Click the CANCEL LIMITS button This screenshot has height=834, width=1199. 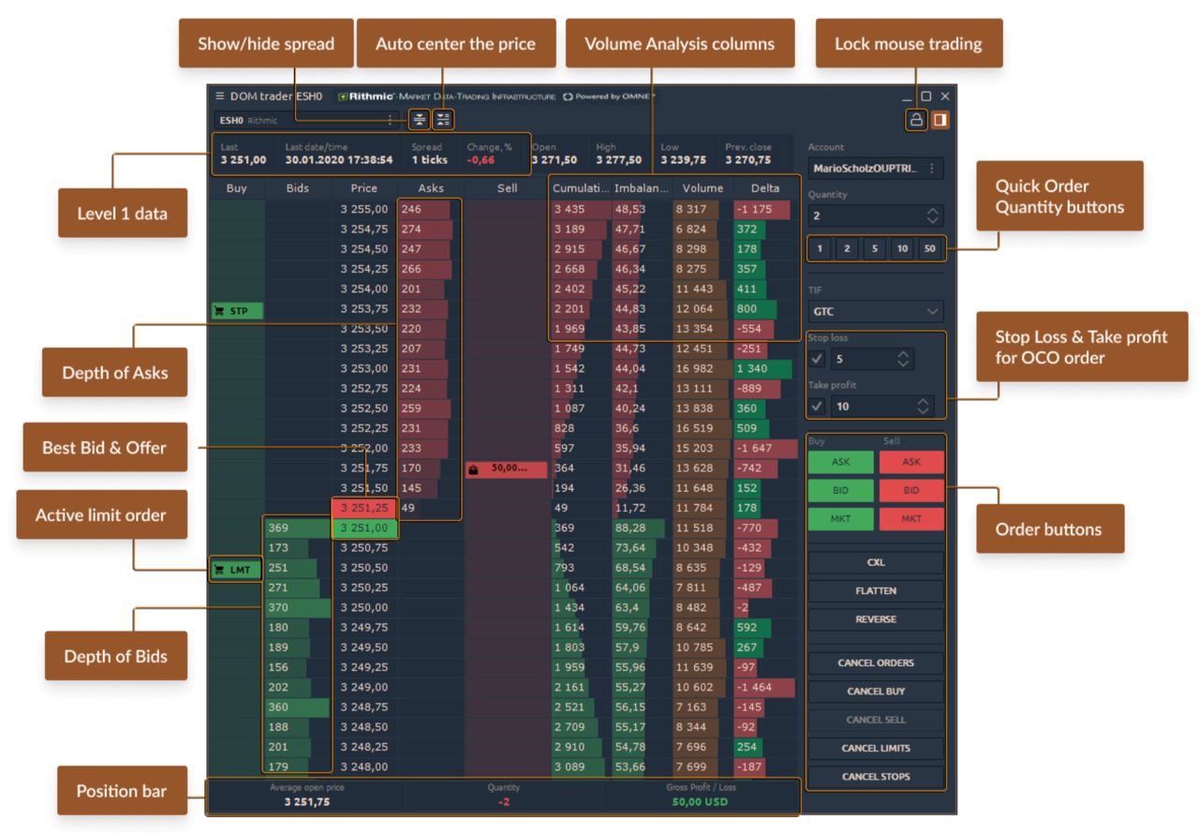(x=876, y=749)
